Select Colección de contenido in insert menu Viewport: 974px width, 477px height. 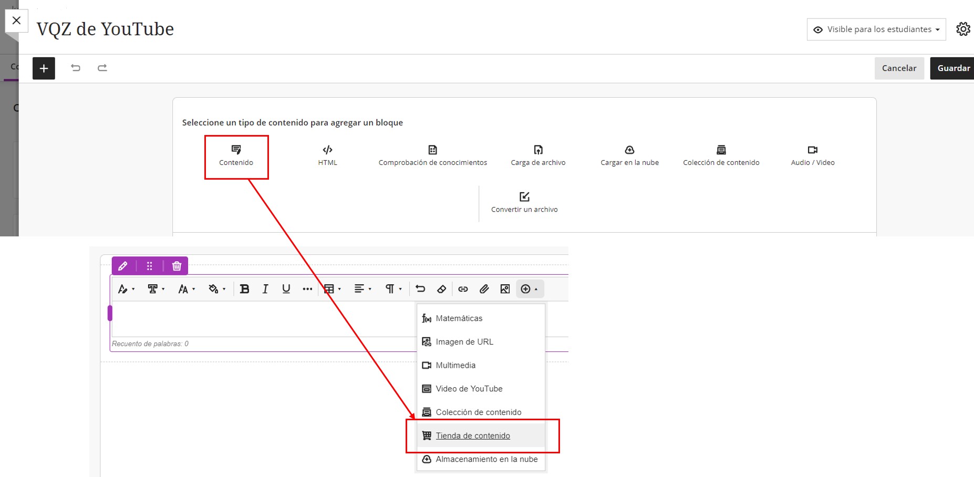pos(481,412)
